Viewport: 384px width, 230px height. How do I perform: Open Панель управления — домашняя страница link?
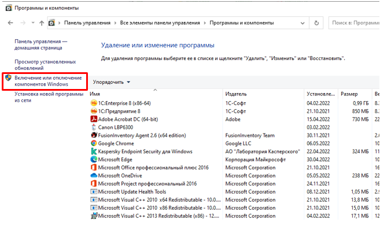40,44
